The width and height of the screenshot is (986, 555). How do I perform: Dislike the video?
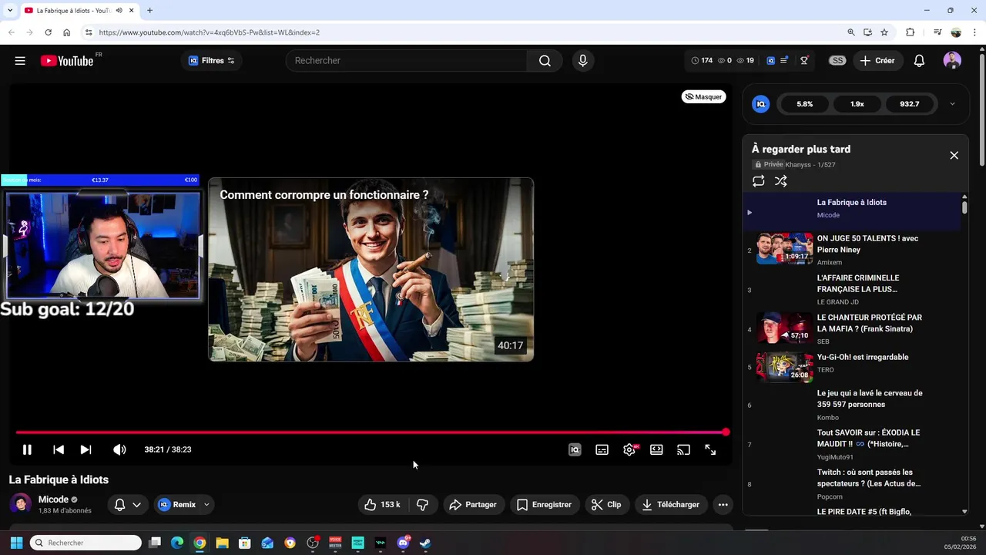(x=422, y=505)
